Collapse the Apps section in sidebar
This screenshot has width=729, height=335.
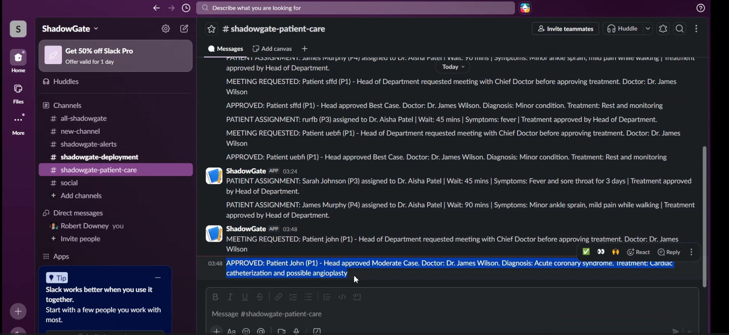pos(56,257)
